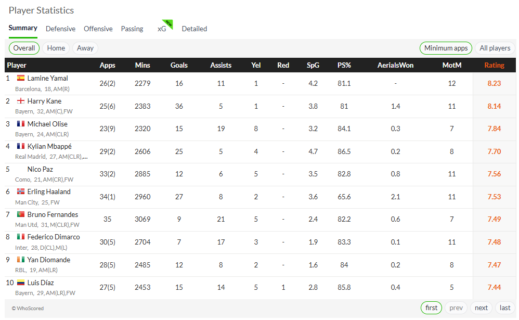Jump to last page button
This screenshot has width=519, height=320.
505,308
